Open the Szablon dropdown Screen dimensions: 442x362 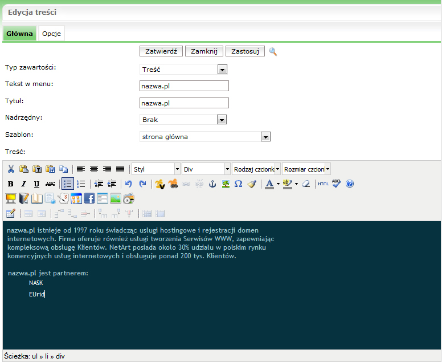[x=205, y=137]
